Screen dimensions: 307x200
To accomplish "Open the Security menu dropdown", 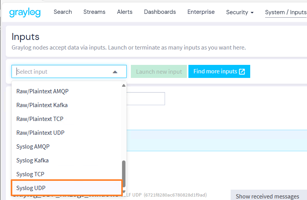I will tap(240, 12).
